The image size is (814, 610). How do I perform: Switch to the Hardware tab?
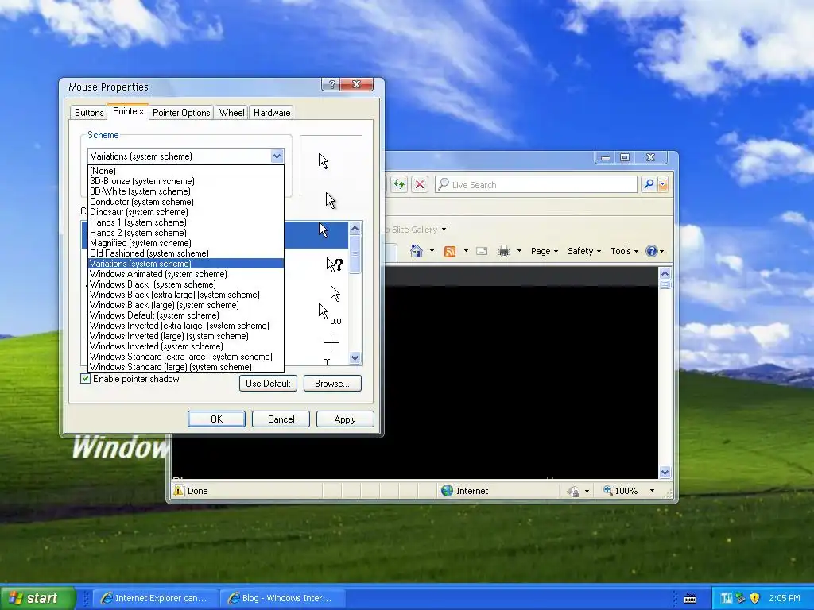coord(272,113)
